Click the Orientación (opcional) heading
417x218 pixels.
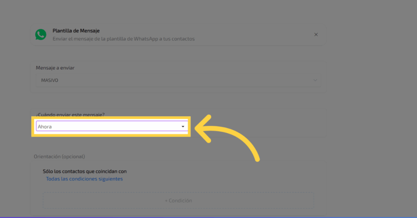pyautogui.click(x=59, y=156)
